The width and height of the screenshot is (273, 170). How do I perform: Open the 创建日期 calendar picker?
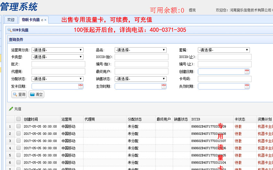(x=247, y=72)
